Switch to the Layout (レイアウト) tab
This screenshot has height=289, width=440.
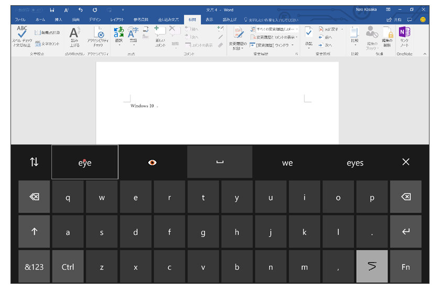click(117, 20)
